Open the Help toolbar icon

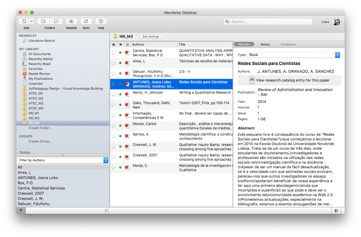coord(101,22)
